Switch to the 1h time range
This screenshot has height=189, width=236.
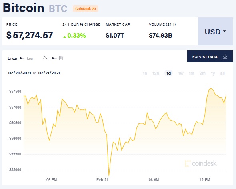[x=145, y=74]
